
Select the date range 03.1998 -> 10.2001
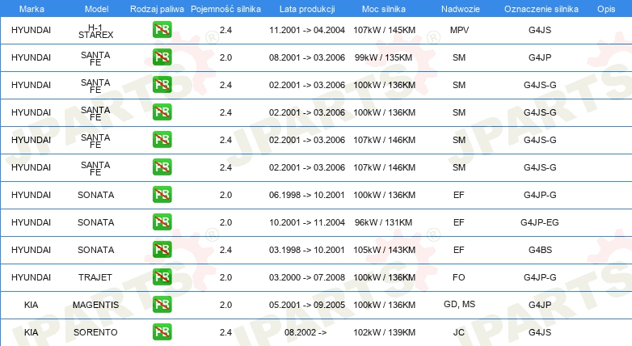tap(307, 250)
